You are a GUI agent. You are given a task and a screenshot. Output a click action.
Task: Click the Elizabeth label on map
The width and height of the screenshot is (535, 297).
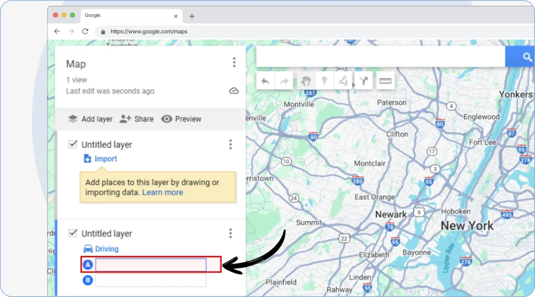pos(374,255)
